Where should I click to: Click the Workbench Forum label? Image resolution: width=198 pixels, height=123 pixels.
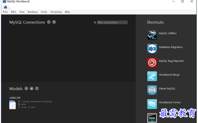tap(170, 102)
